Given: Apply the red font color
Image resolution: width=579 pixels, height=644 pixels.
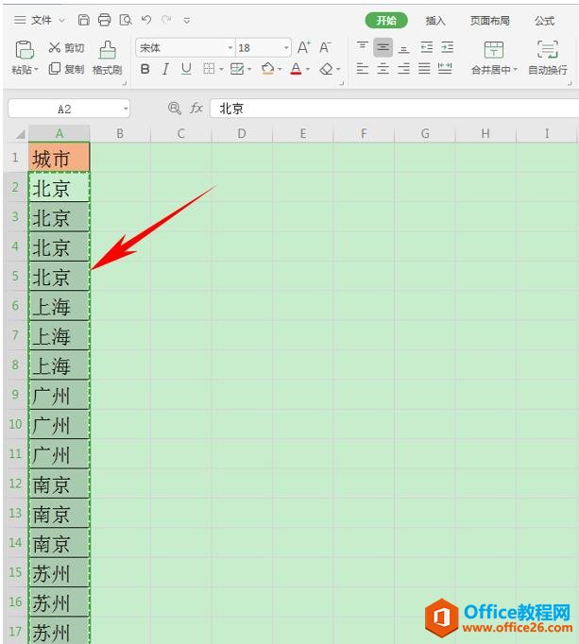Looking at the screenshot, I should point(296,69).
